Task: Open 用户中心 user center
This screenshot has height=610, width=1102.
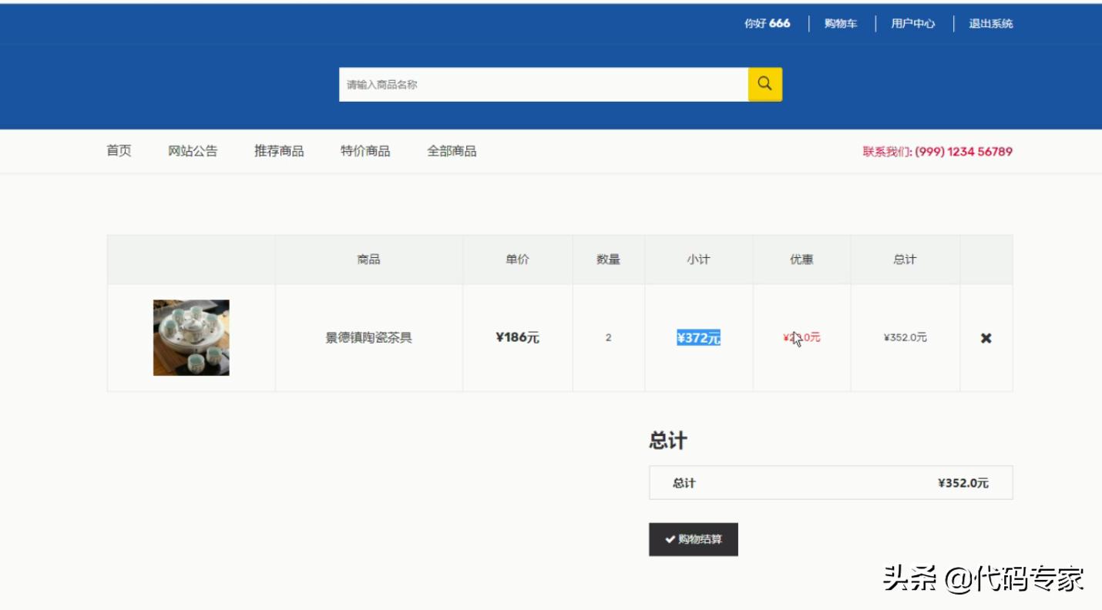Action: [x=913, y=23]
